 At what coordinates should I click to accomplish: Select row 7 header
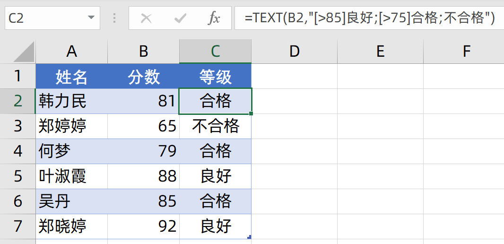point(17,227)
